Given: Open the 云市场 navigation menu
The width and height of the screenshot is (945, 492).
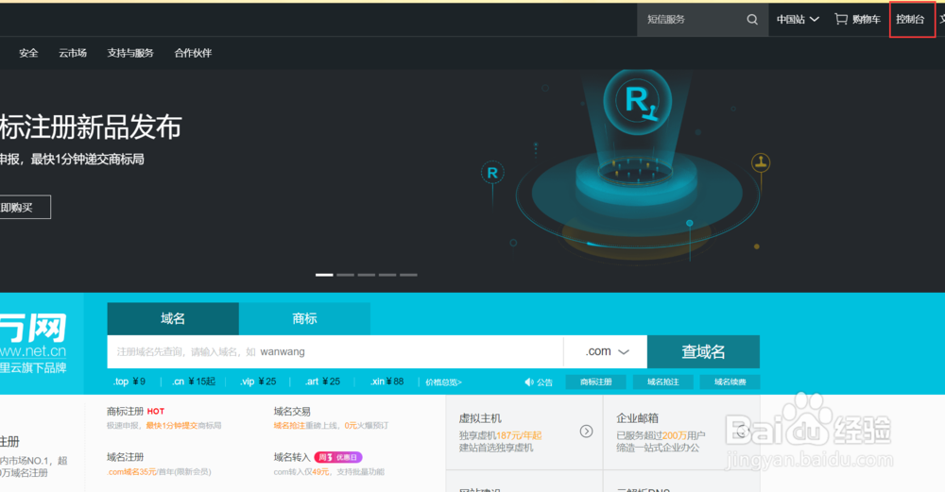Looking at the screenshot, I should pos(73,53).
